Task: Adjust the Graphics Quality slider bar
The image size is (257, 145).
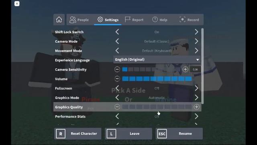Action: (157, 107)
